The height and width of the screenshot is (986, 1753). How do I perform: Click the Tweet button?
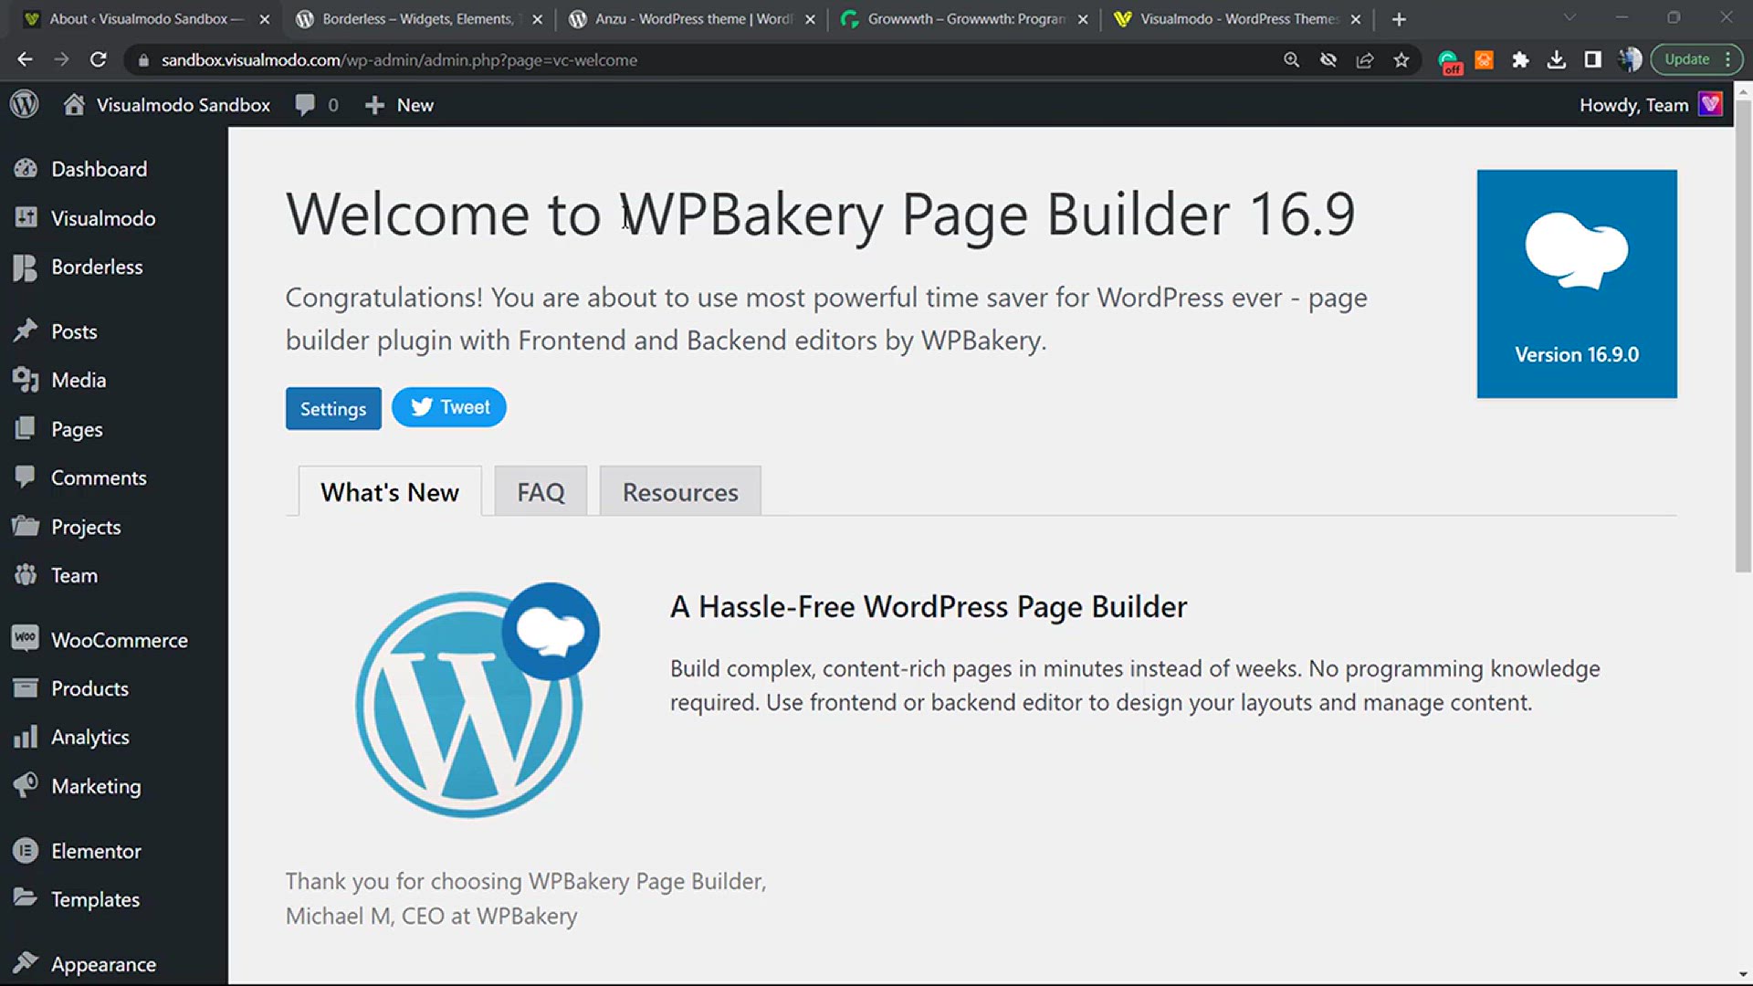[x=449, y=407]
